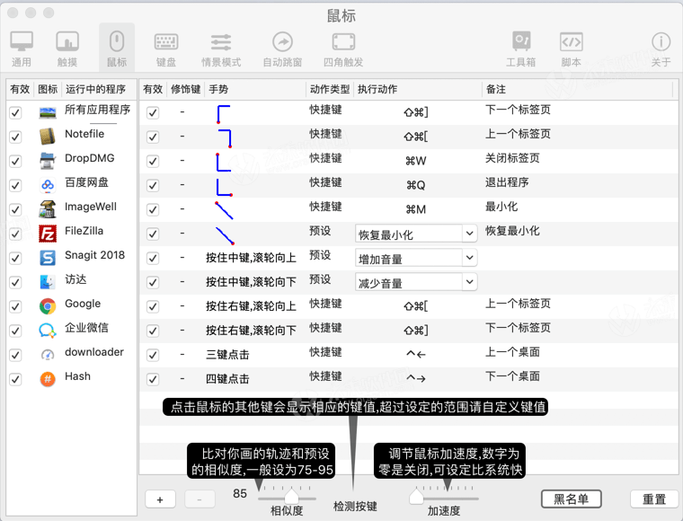This screenshot has height=521, width=683.
Task: Select the ImageWell app icon
Action: tap(48, 209)
